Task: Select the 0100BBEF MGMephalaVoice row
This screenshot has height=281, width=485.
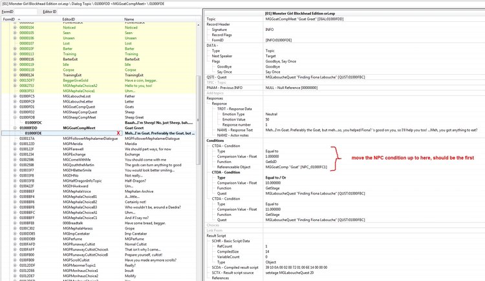Action: click(x=98, y=191)
